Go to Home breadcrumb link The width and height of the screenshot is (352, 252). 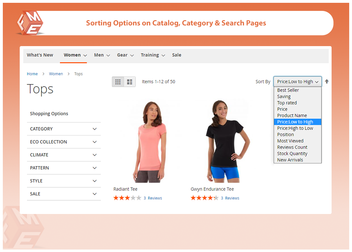32,74
